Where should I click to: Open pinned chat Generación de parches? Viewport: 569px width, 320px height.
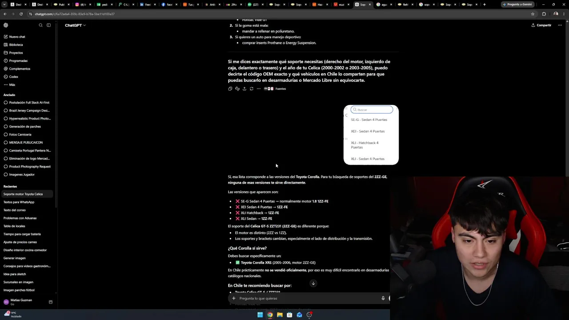click(25, 127)
